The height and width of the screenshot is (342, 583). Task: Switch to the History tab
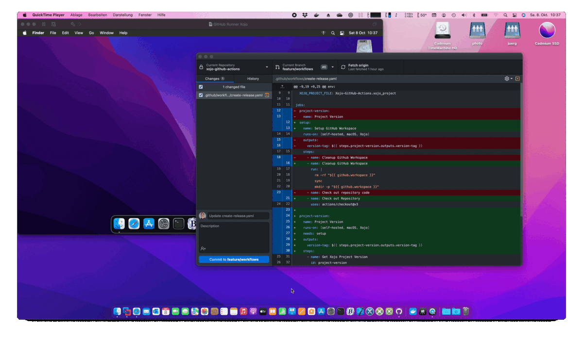tap(253, 79)
